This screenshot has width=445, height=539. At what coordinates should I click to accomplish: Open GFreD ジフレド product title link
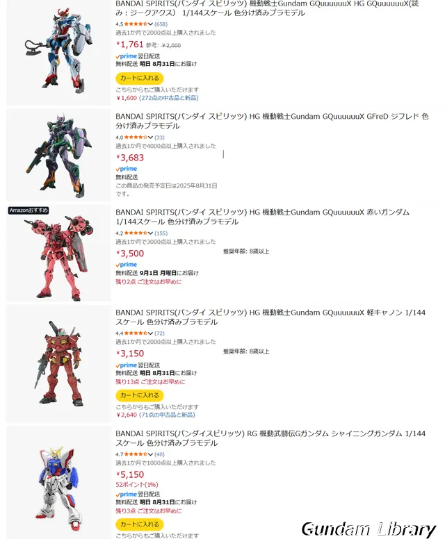pos(272,121)
